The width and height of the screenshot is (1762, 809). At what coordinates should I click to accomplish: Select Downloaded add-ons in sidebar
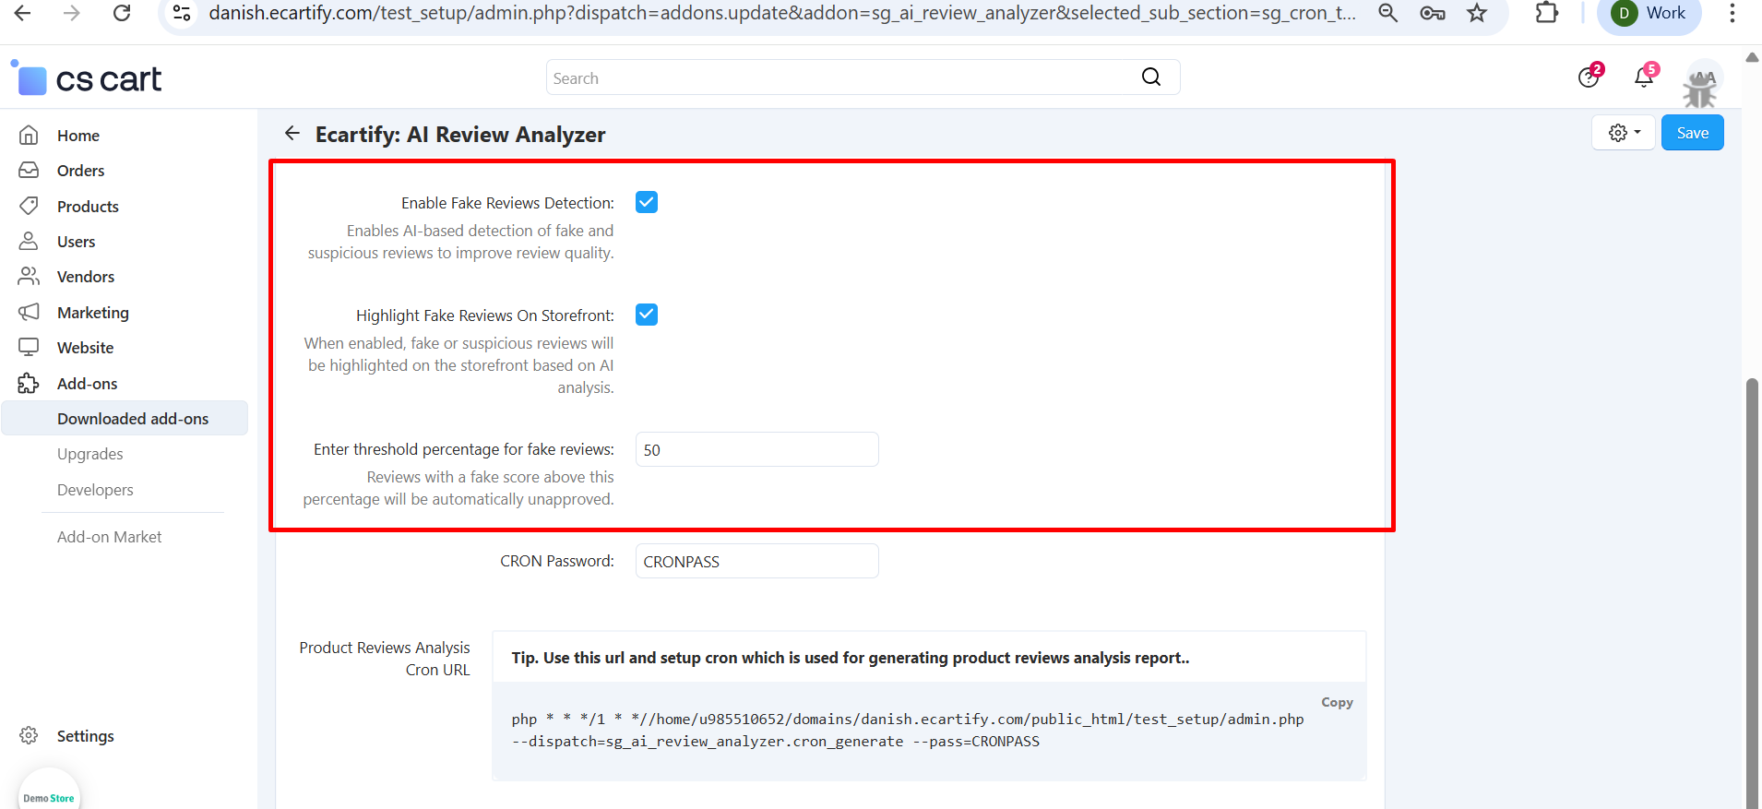[x=133, y=419]
